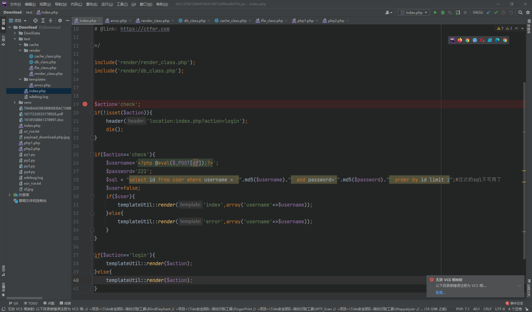Toggle the code fold marker at line 25
This screenshot has height=312, width=532.
92,155
